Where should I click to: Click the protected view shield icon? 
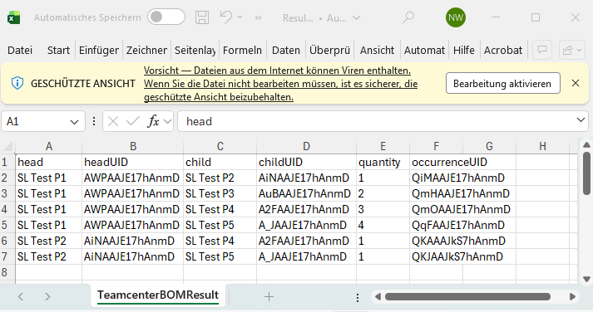17,83
